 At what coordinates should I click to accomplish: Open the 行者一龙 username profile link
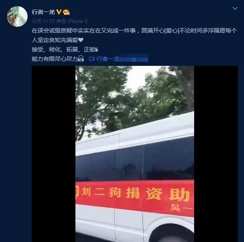[x=43, y=12]
